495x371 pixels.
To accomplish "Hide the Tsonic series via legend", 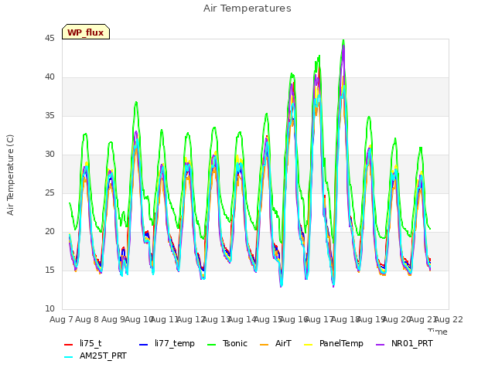I will click(x=227, y=343).
